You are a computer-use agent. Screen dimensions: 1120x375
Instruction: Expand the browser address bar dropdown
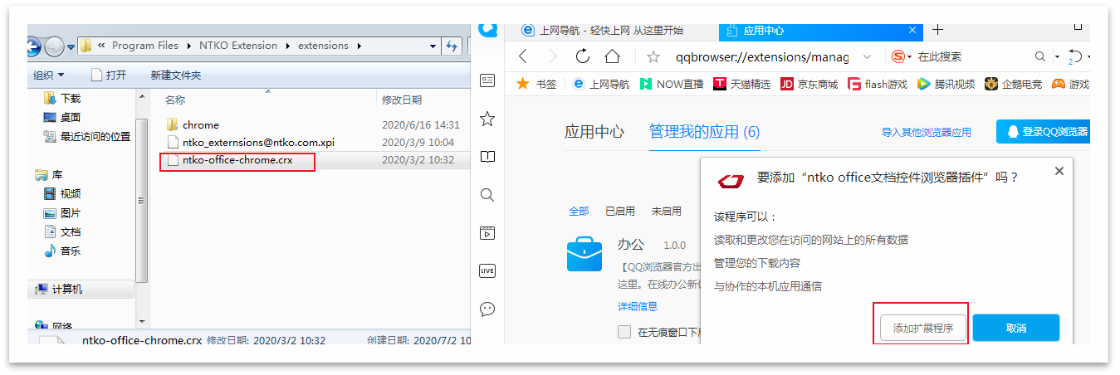pyautogui.click(x=868, y=56)
